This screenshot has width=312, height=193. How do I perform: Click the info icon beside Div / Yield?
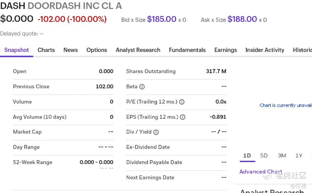coord(156,132)
